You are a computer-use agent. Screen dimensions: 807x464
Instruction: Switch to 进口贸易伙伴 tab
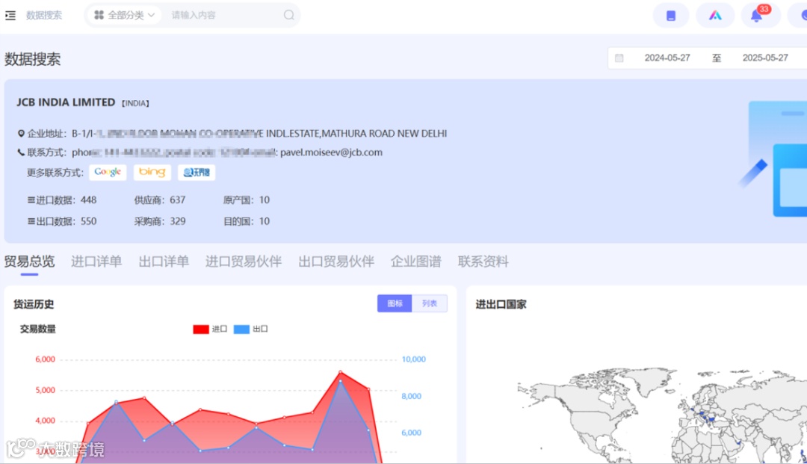(244, 262)
